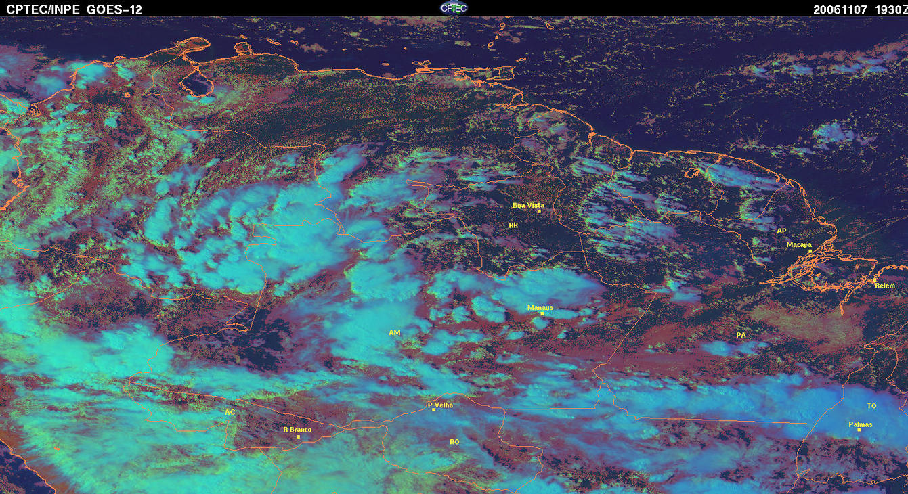The width and height of the screenshot is (908, 494).
Task: Click the PA state label
Action: pos(741,335)
